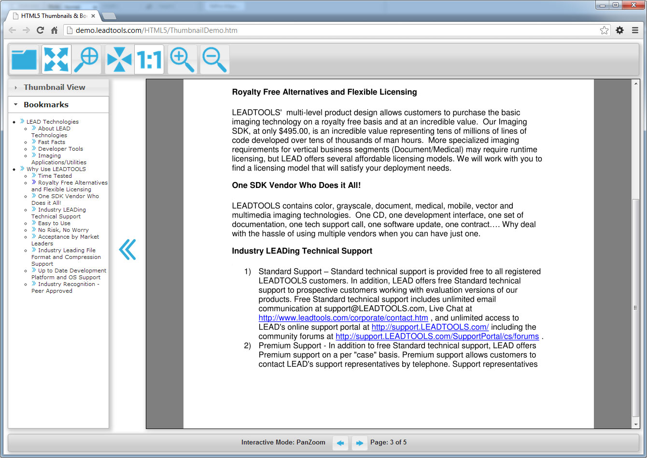The image size is (647, 458).
Task: Open Imaging Applications/Utilities bookmark
Action: 59,159
